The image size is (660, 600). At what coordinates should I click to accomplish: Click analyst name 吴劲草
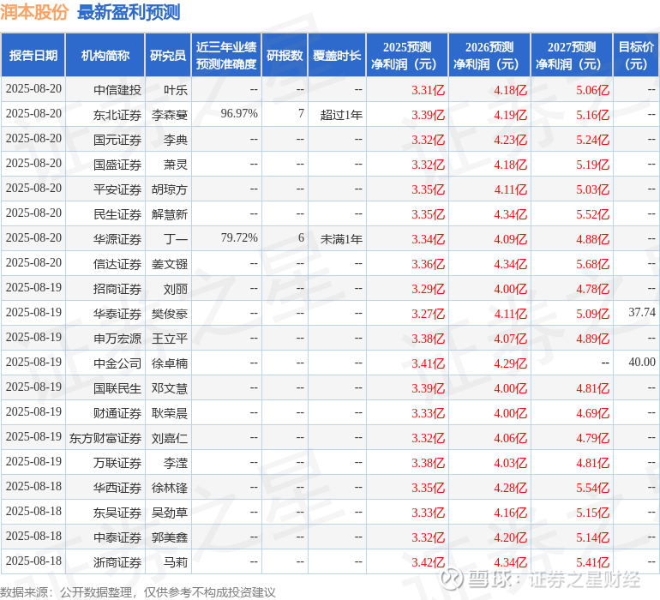click(x=170, y=513)
